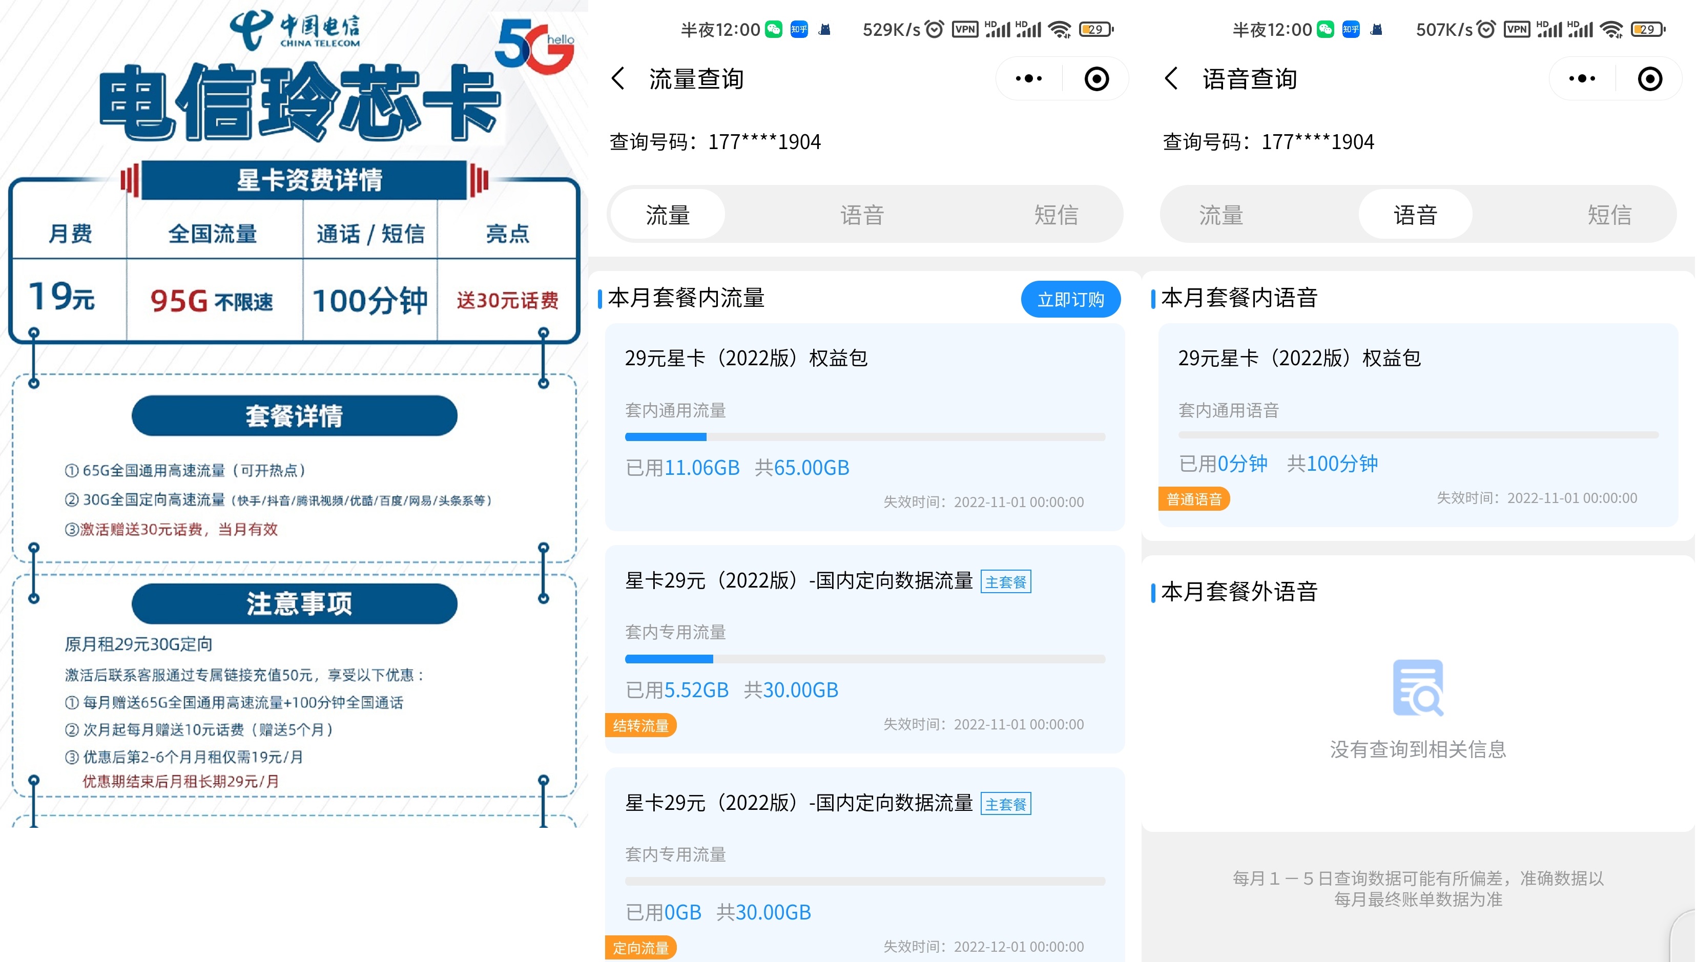The image size is (1697, 962).
Task: Select 流量 tab in 流量查询 panel
Action: point(668,215)
